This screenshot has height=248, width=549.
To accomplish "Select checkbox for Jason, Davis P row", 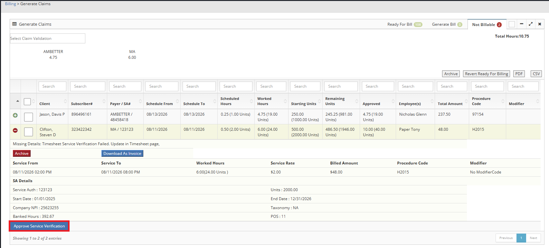I will 29,117.
